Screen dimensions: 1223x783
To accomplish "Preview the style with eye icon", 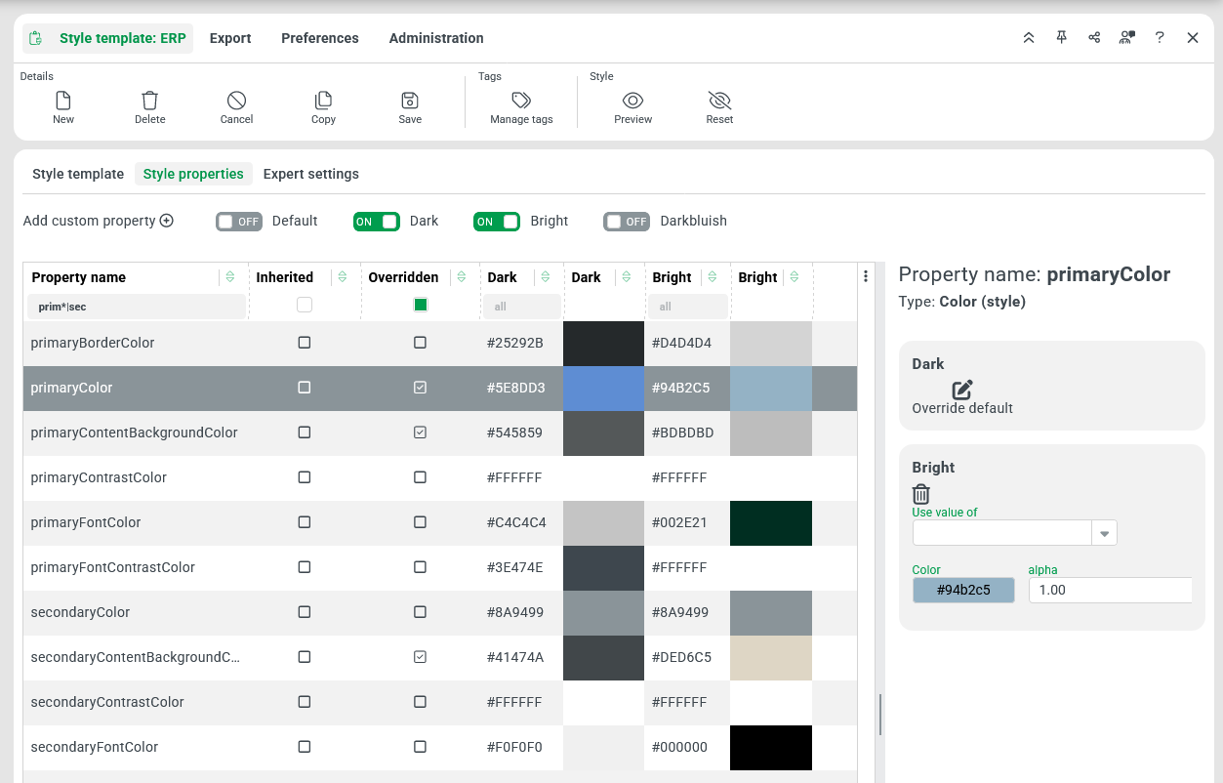I will [x=632, y=101].
